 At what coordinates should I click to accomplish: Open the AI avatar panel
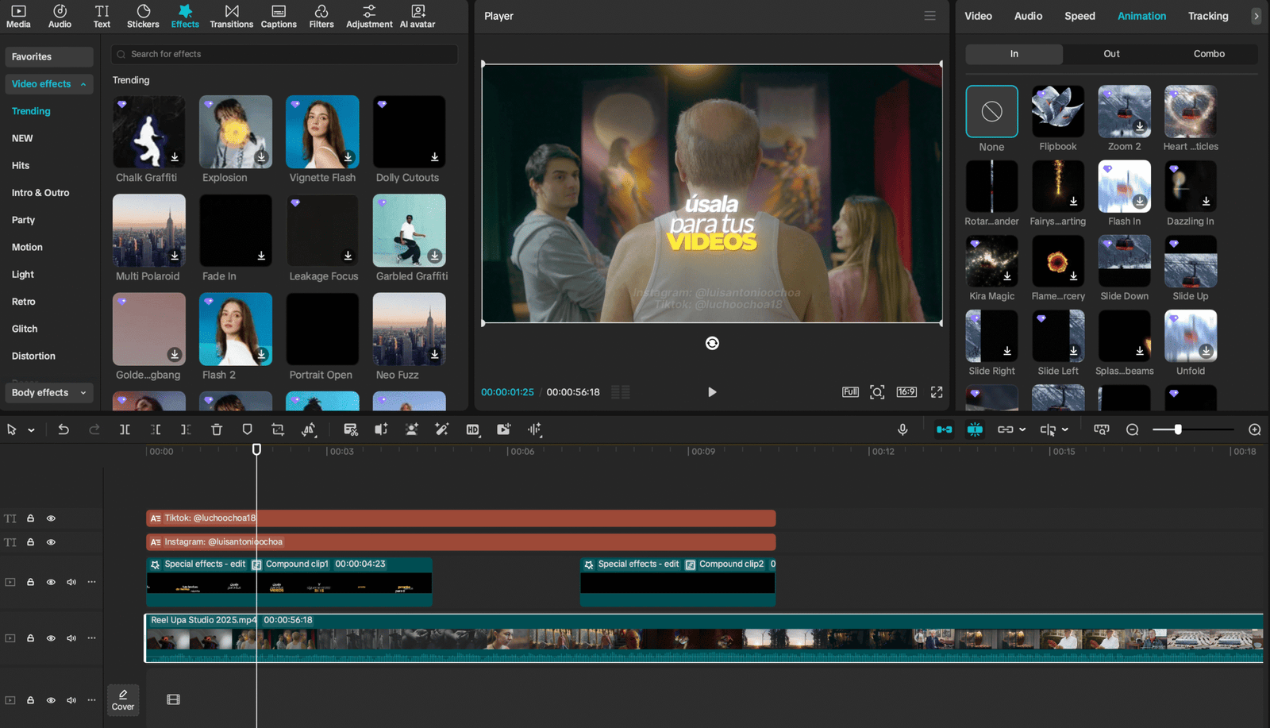(x=418, y=16)
